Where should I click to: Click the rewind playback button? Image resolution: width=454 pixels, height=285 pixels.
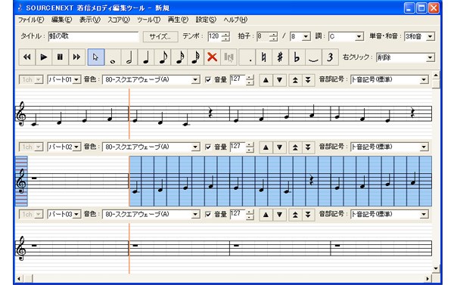[x=27, y=57]
